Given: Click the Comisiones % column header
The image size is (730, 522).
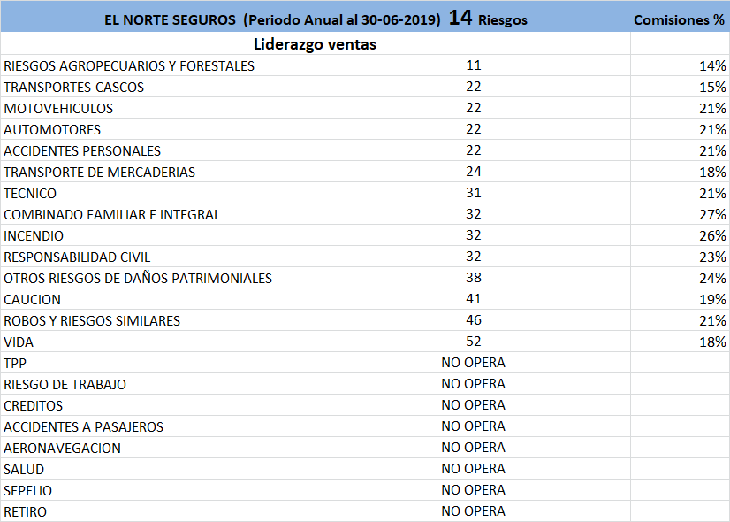Looking at the screenshot, I should pos(680,20).
